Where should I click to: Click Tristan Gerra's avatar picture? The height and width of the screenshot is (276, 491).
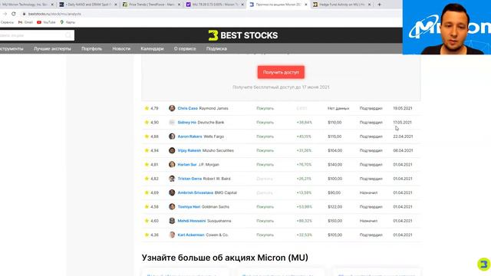[172, 179]
